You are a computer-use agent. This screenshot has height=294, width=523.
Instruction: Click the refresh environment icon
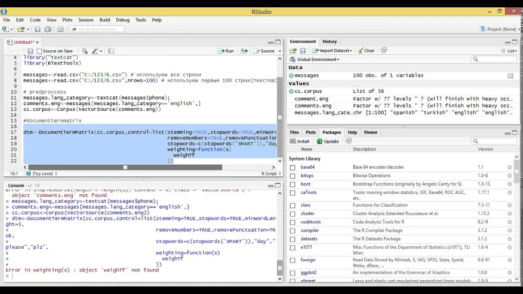tap(384, 51)
